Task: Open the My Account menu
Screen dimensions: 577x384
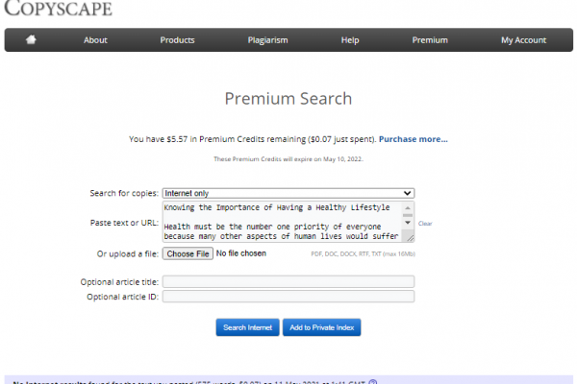Action: click(523, 40)
